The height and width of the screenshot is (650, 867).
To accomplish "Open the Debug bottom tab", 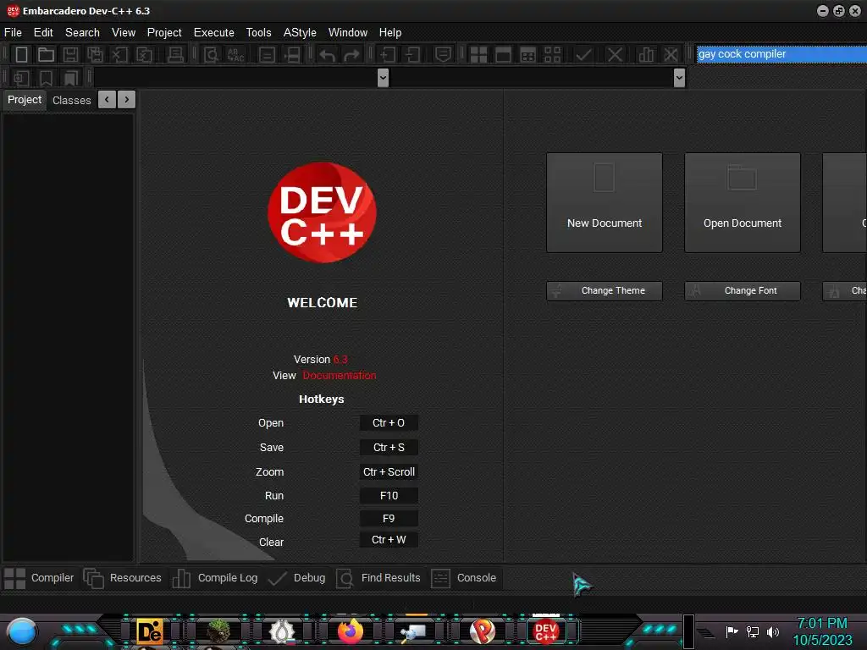I will [296, 578].
